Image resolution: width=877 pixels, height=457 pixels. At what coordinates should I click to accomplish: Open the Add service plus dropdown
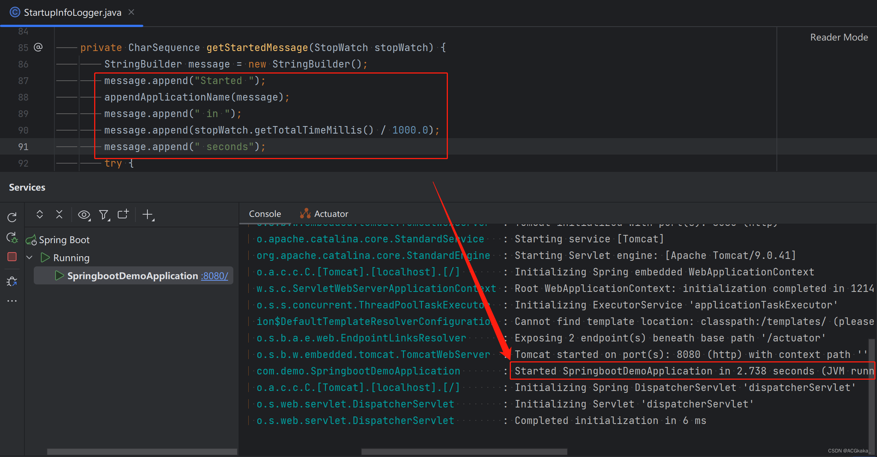click(x=149, y=215)
